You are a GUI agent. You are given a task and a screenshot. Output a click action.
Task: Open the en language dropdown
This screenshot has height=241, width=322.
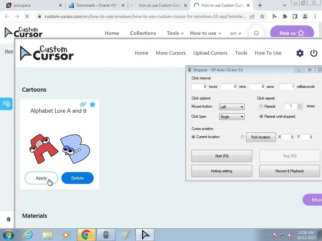pos(236,33)
